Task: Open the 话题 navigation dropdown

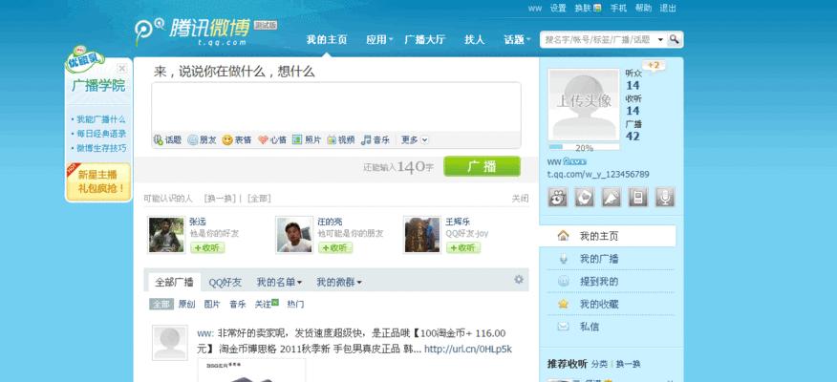Action: (x=517, y=39)
